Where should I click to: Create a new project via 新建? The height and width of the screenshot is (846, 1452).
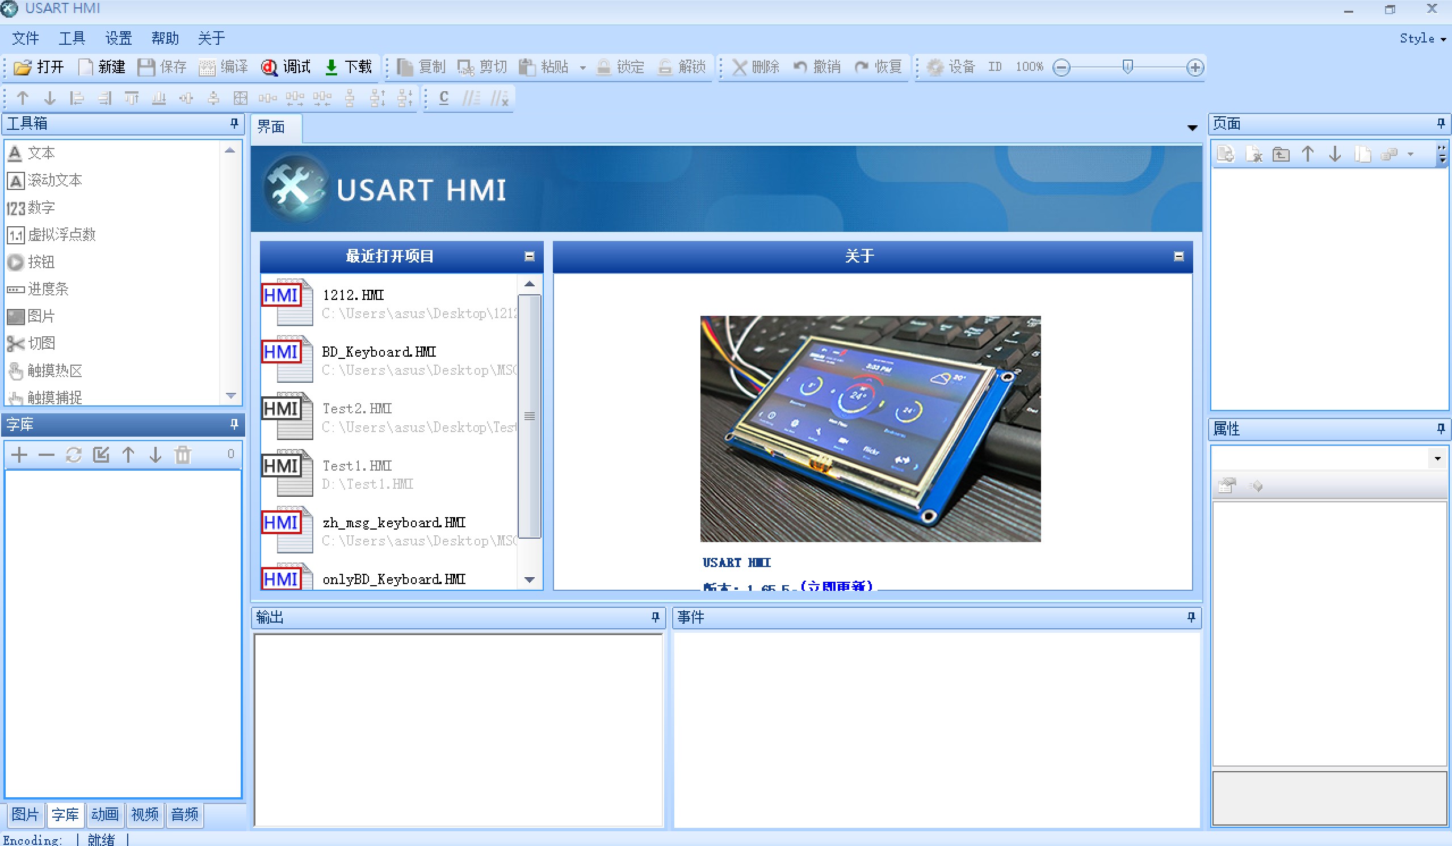point(102,67)
